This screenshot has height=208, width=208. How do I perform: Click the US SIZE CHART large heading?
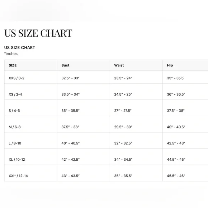tap(38, 33)
